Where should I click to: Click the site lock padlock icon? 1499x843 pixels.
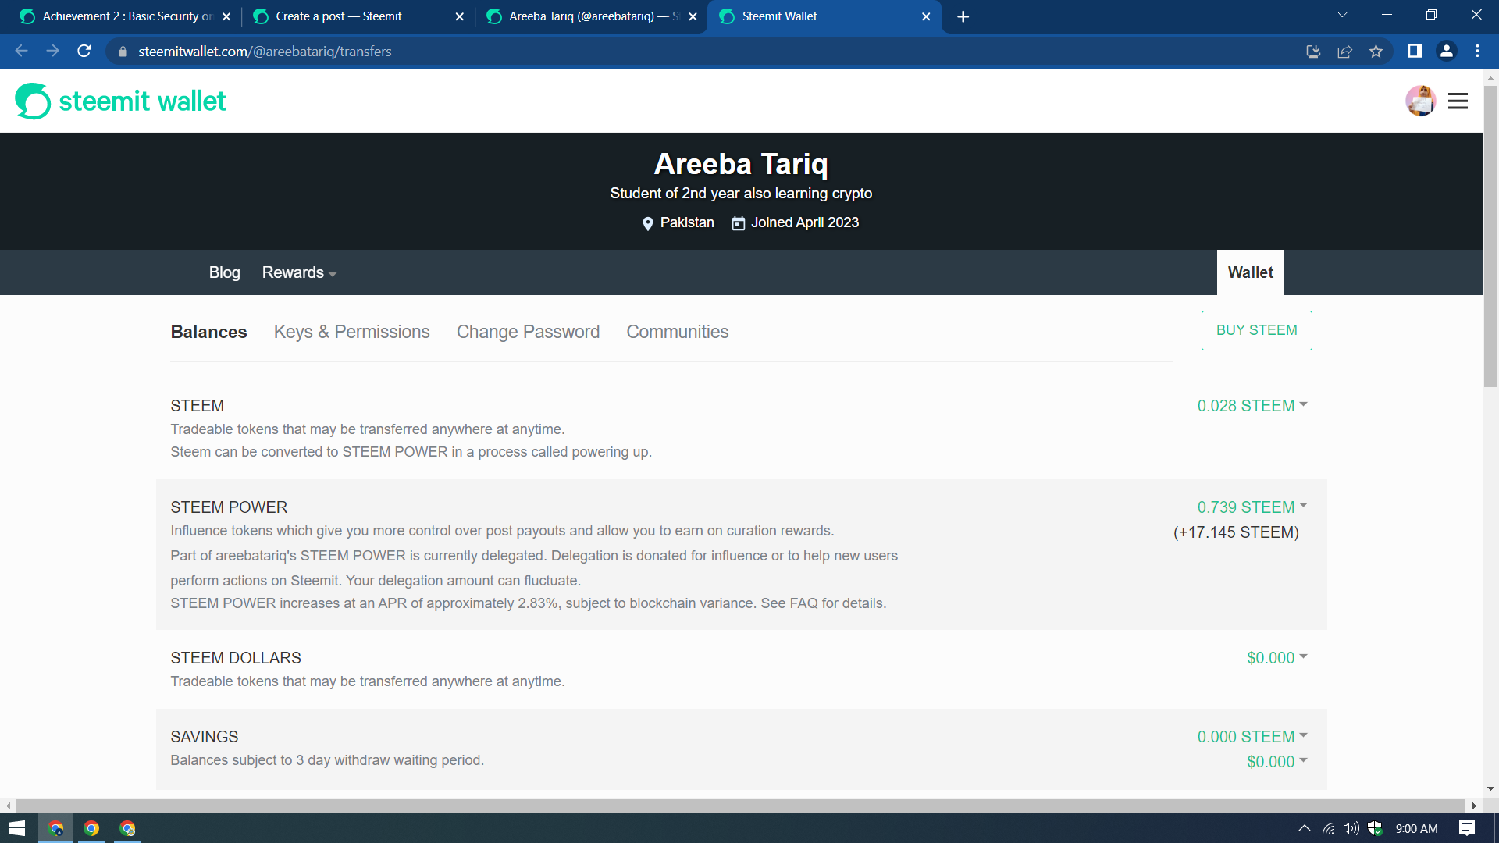tap(123, 52)
